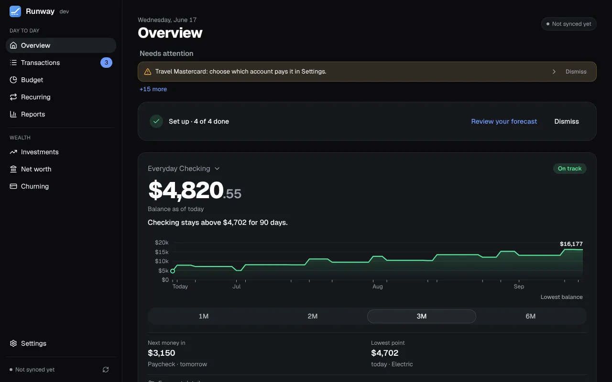
Task: Open the Reports page
Action: [x=61, y=114]
